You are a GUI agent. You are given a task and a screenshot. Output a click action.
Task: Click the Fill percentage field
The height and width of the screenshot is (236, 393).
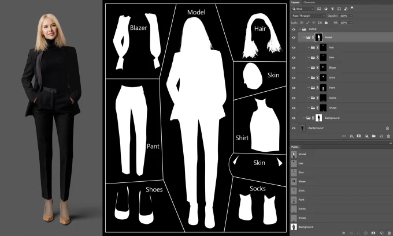(343, 22)
